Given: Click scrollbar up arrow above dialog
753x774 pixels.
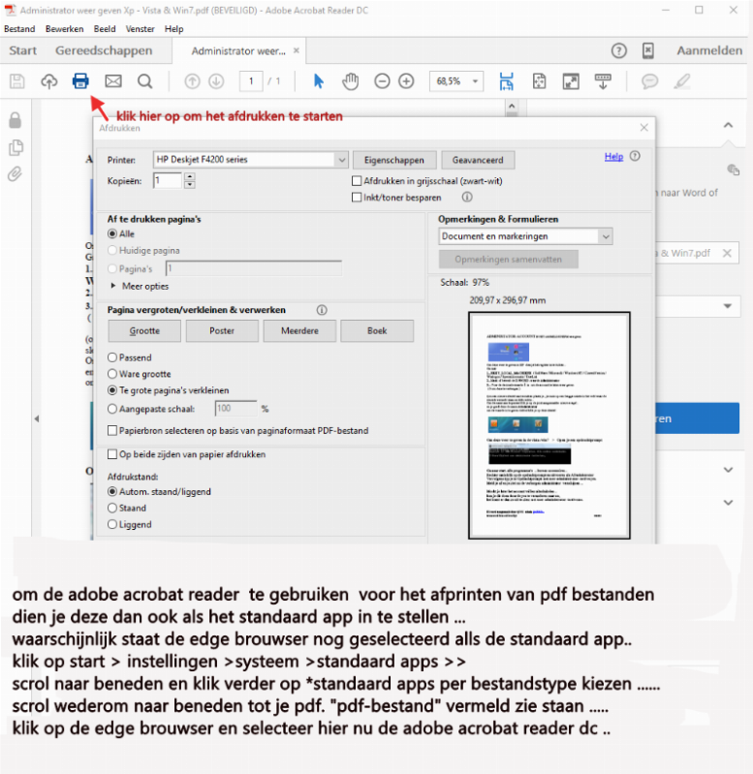Looking at the screenshot, I should point(512,106).
